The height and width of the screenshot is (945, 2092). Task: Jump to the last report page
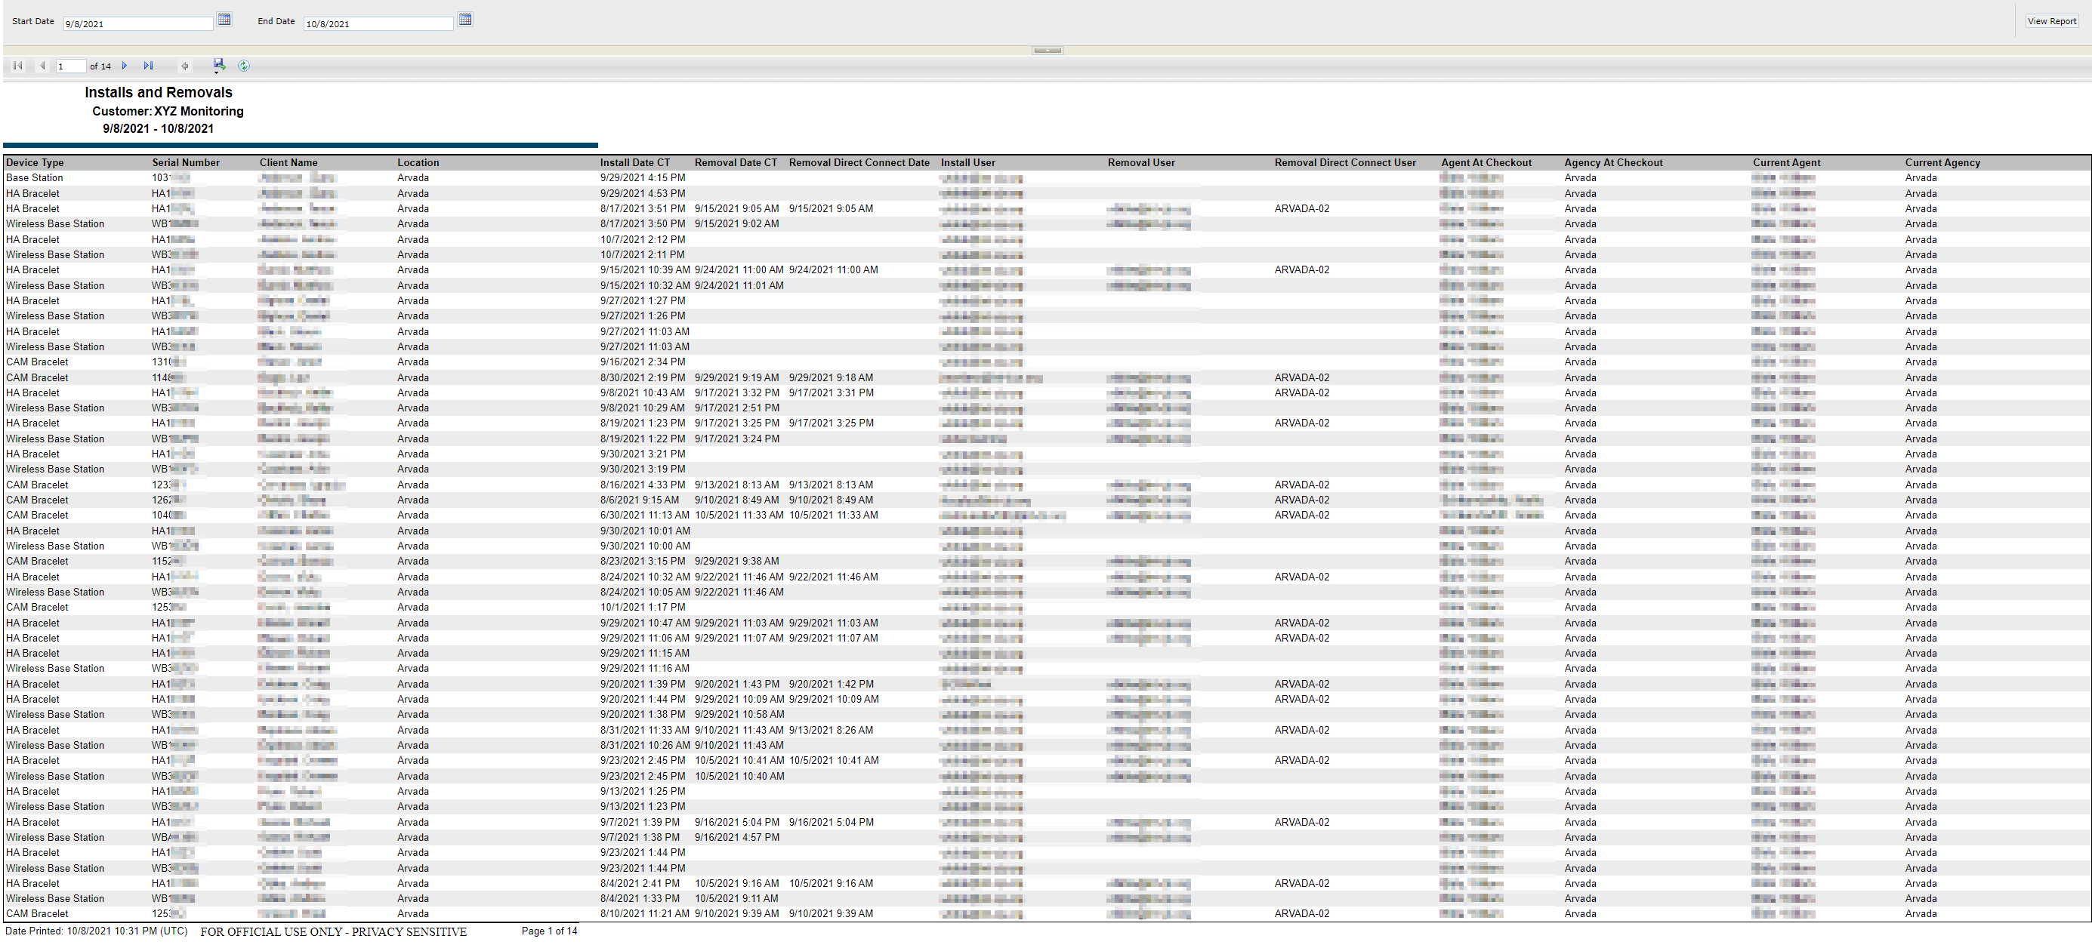click(x=148, y=66)
